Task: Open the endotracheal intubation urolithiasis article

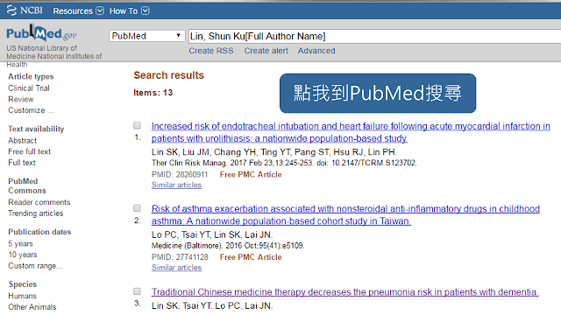Action: pos(351,132)
